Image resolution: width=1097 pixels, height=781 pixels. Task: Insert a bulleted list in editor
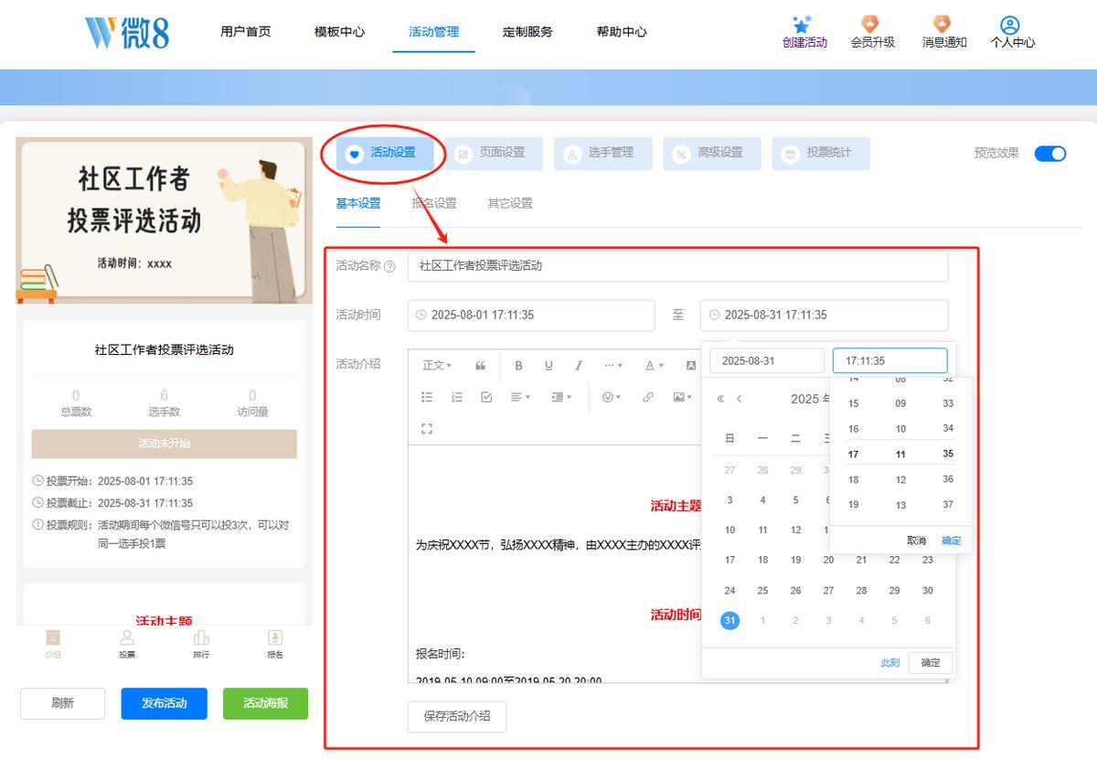[x=427, y=397]
